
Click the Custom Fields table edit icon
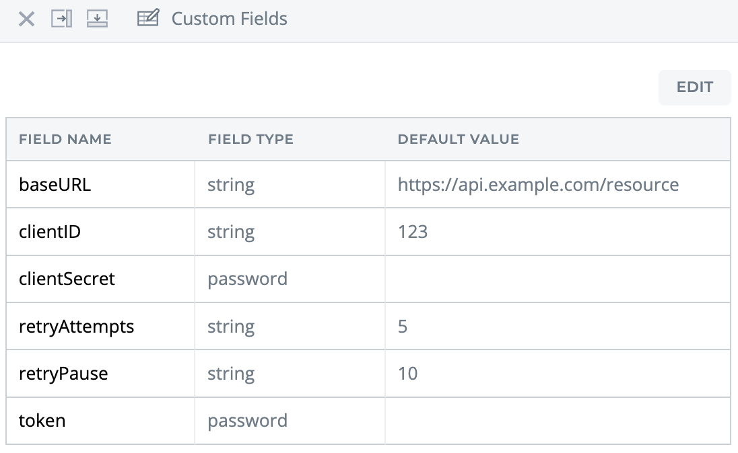tap(147, 18)
